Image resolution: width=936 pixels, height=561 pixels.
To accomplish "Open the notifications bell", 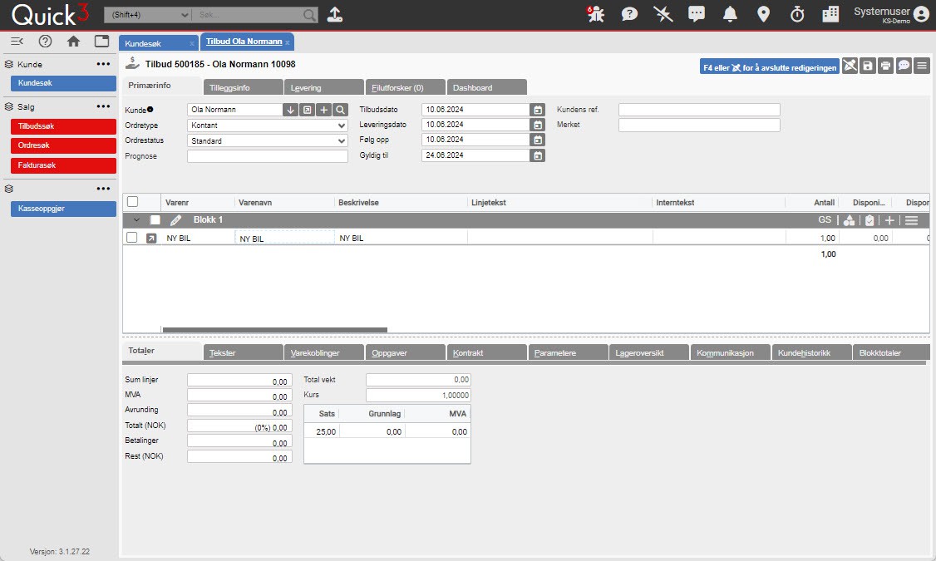I will [730, 14].
